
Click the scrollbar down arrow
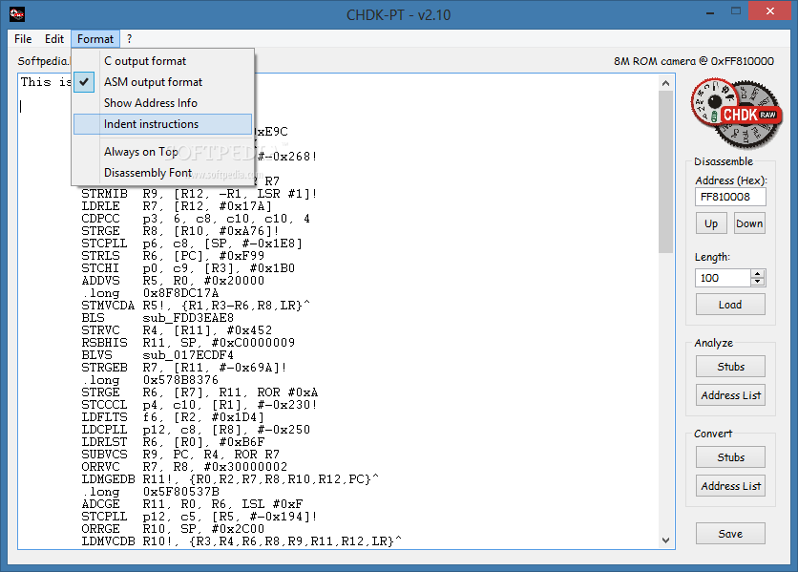pos(665,540)
